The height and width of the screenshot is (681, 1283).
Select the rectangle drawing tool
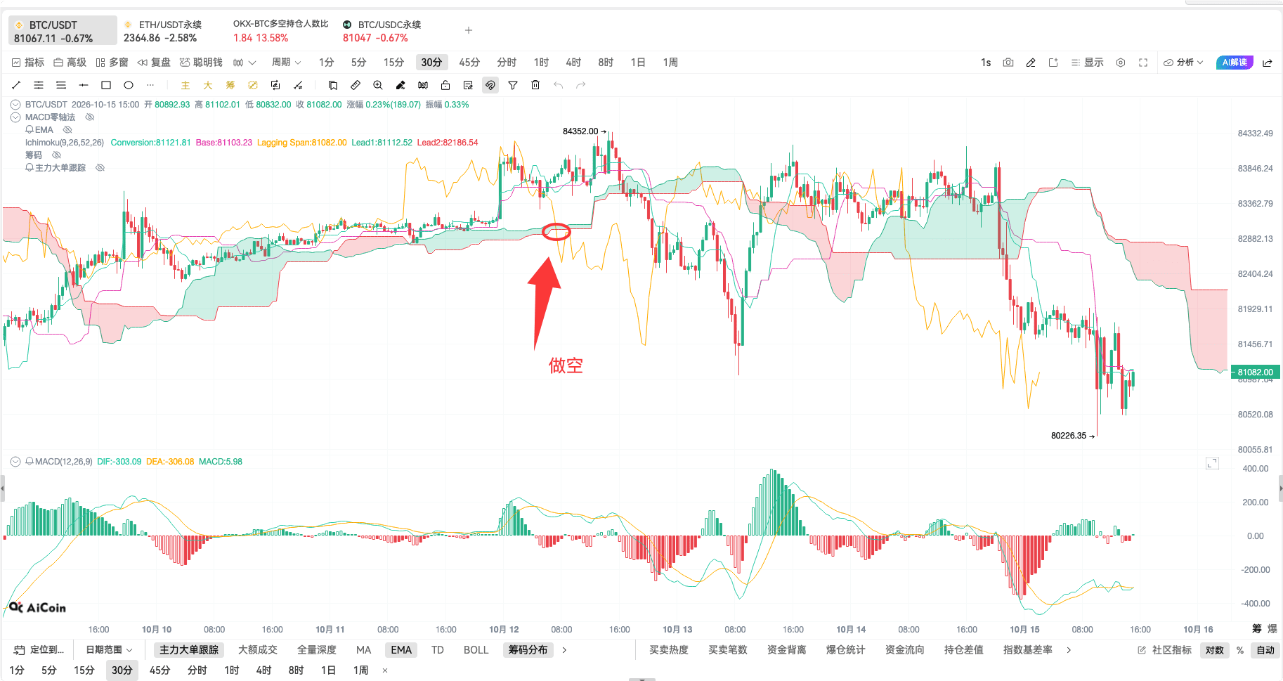106,85
